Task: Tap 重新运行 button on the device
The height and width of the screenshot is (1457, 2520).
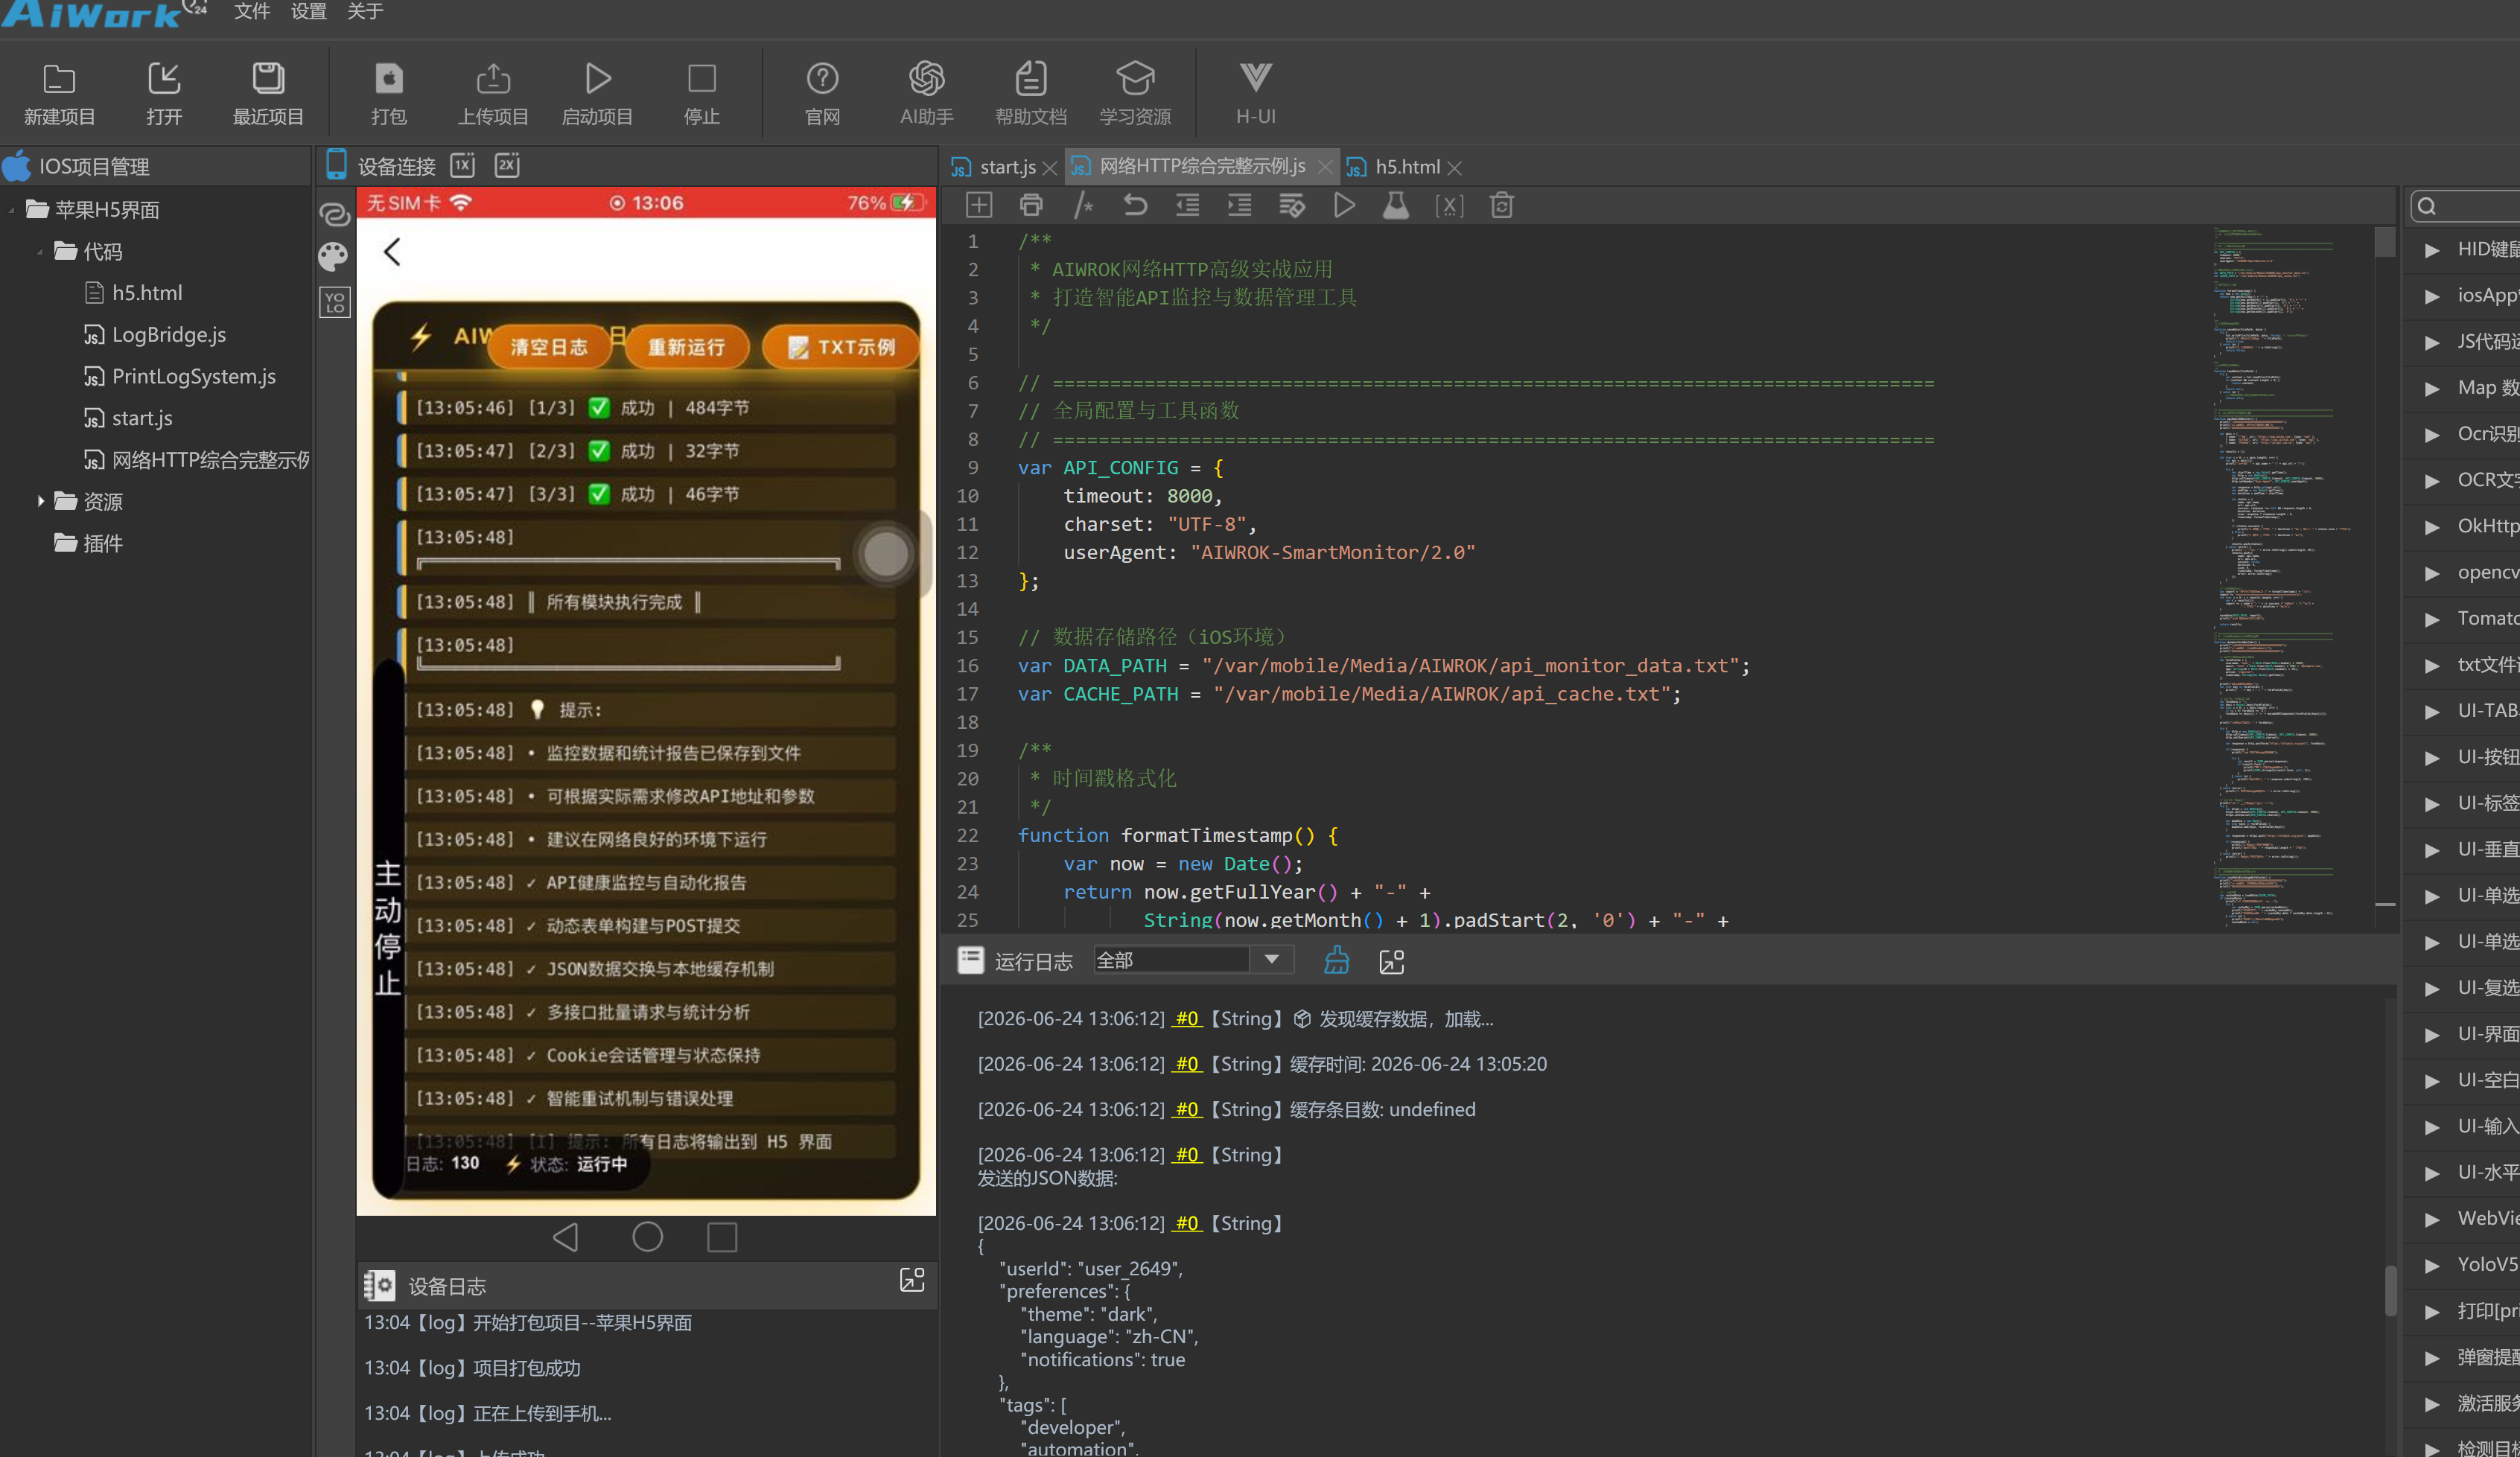Action: pyautogui.click(x=686, y=346)
